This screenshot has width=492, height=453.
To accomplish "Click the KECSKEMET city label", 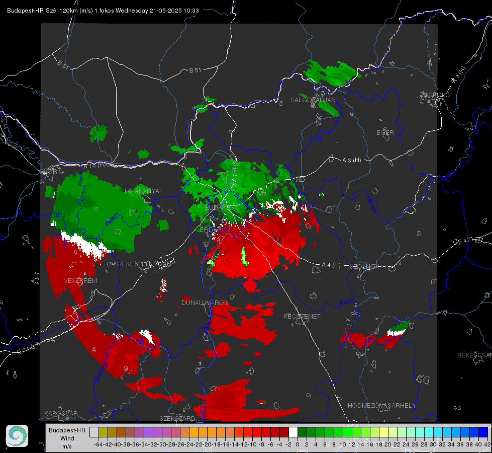I will point(302,316).
